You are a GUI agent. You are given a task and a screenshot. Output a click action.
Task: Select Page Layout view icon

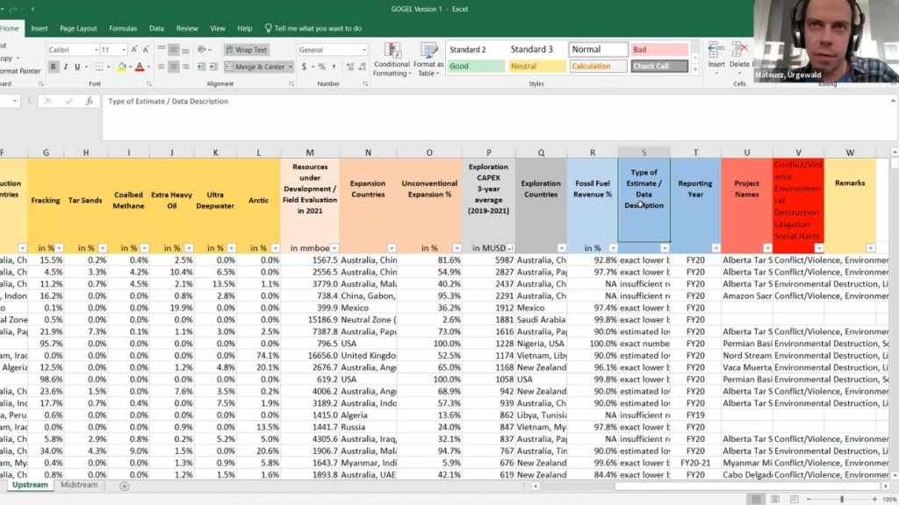[774, 499]
